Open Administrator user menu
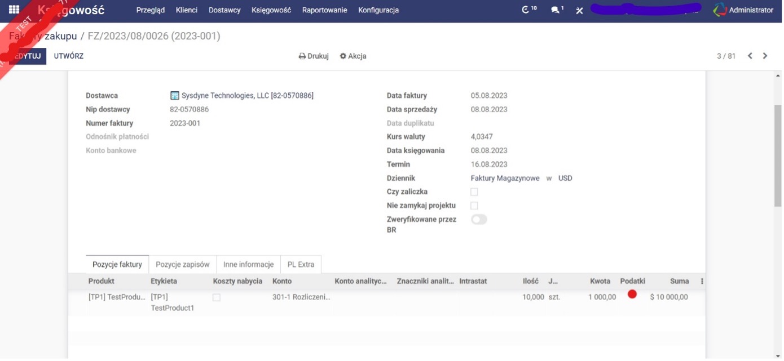The image size is (784, 361). pos(743,10)
